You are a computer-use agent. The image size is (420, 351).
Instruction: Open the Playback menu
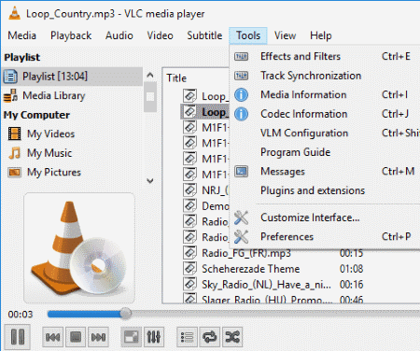pyautogui.click(x=71, y=35)
